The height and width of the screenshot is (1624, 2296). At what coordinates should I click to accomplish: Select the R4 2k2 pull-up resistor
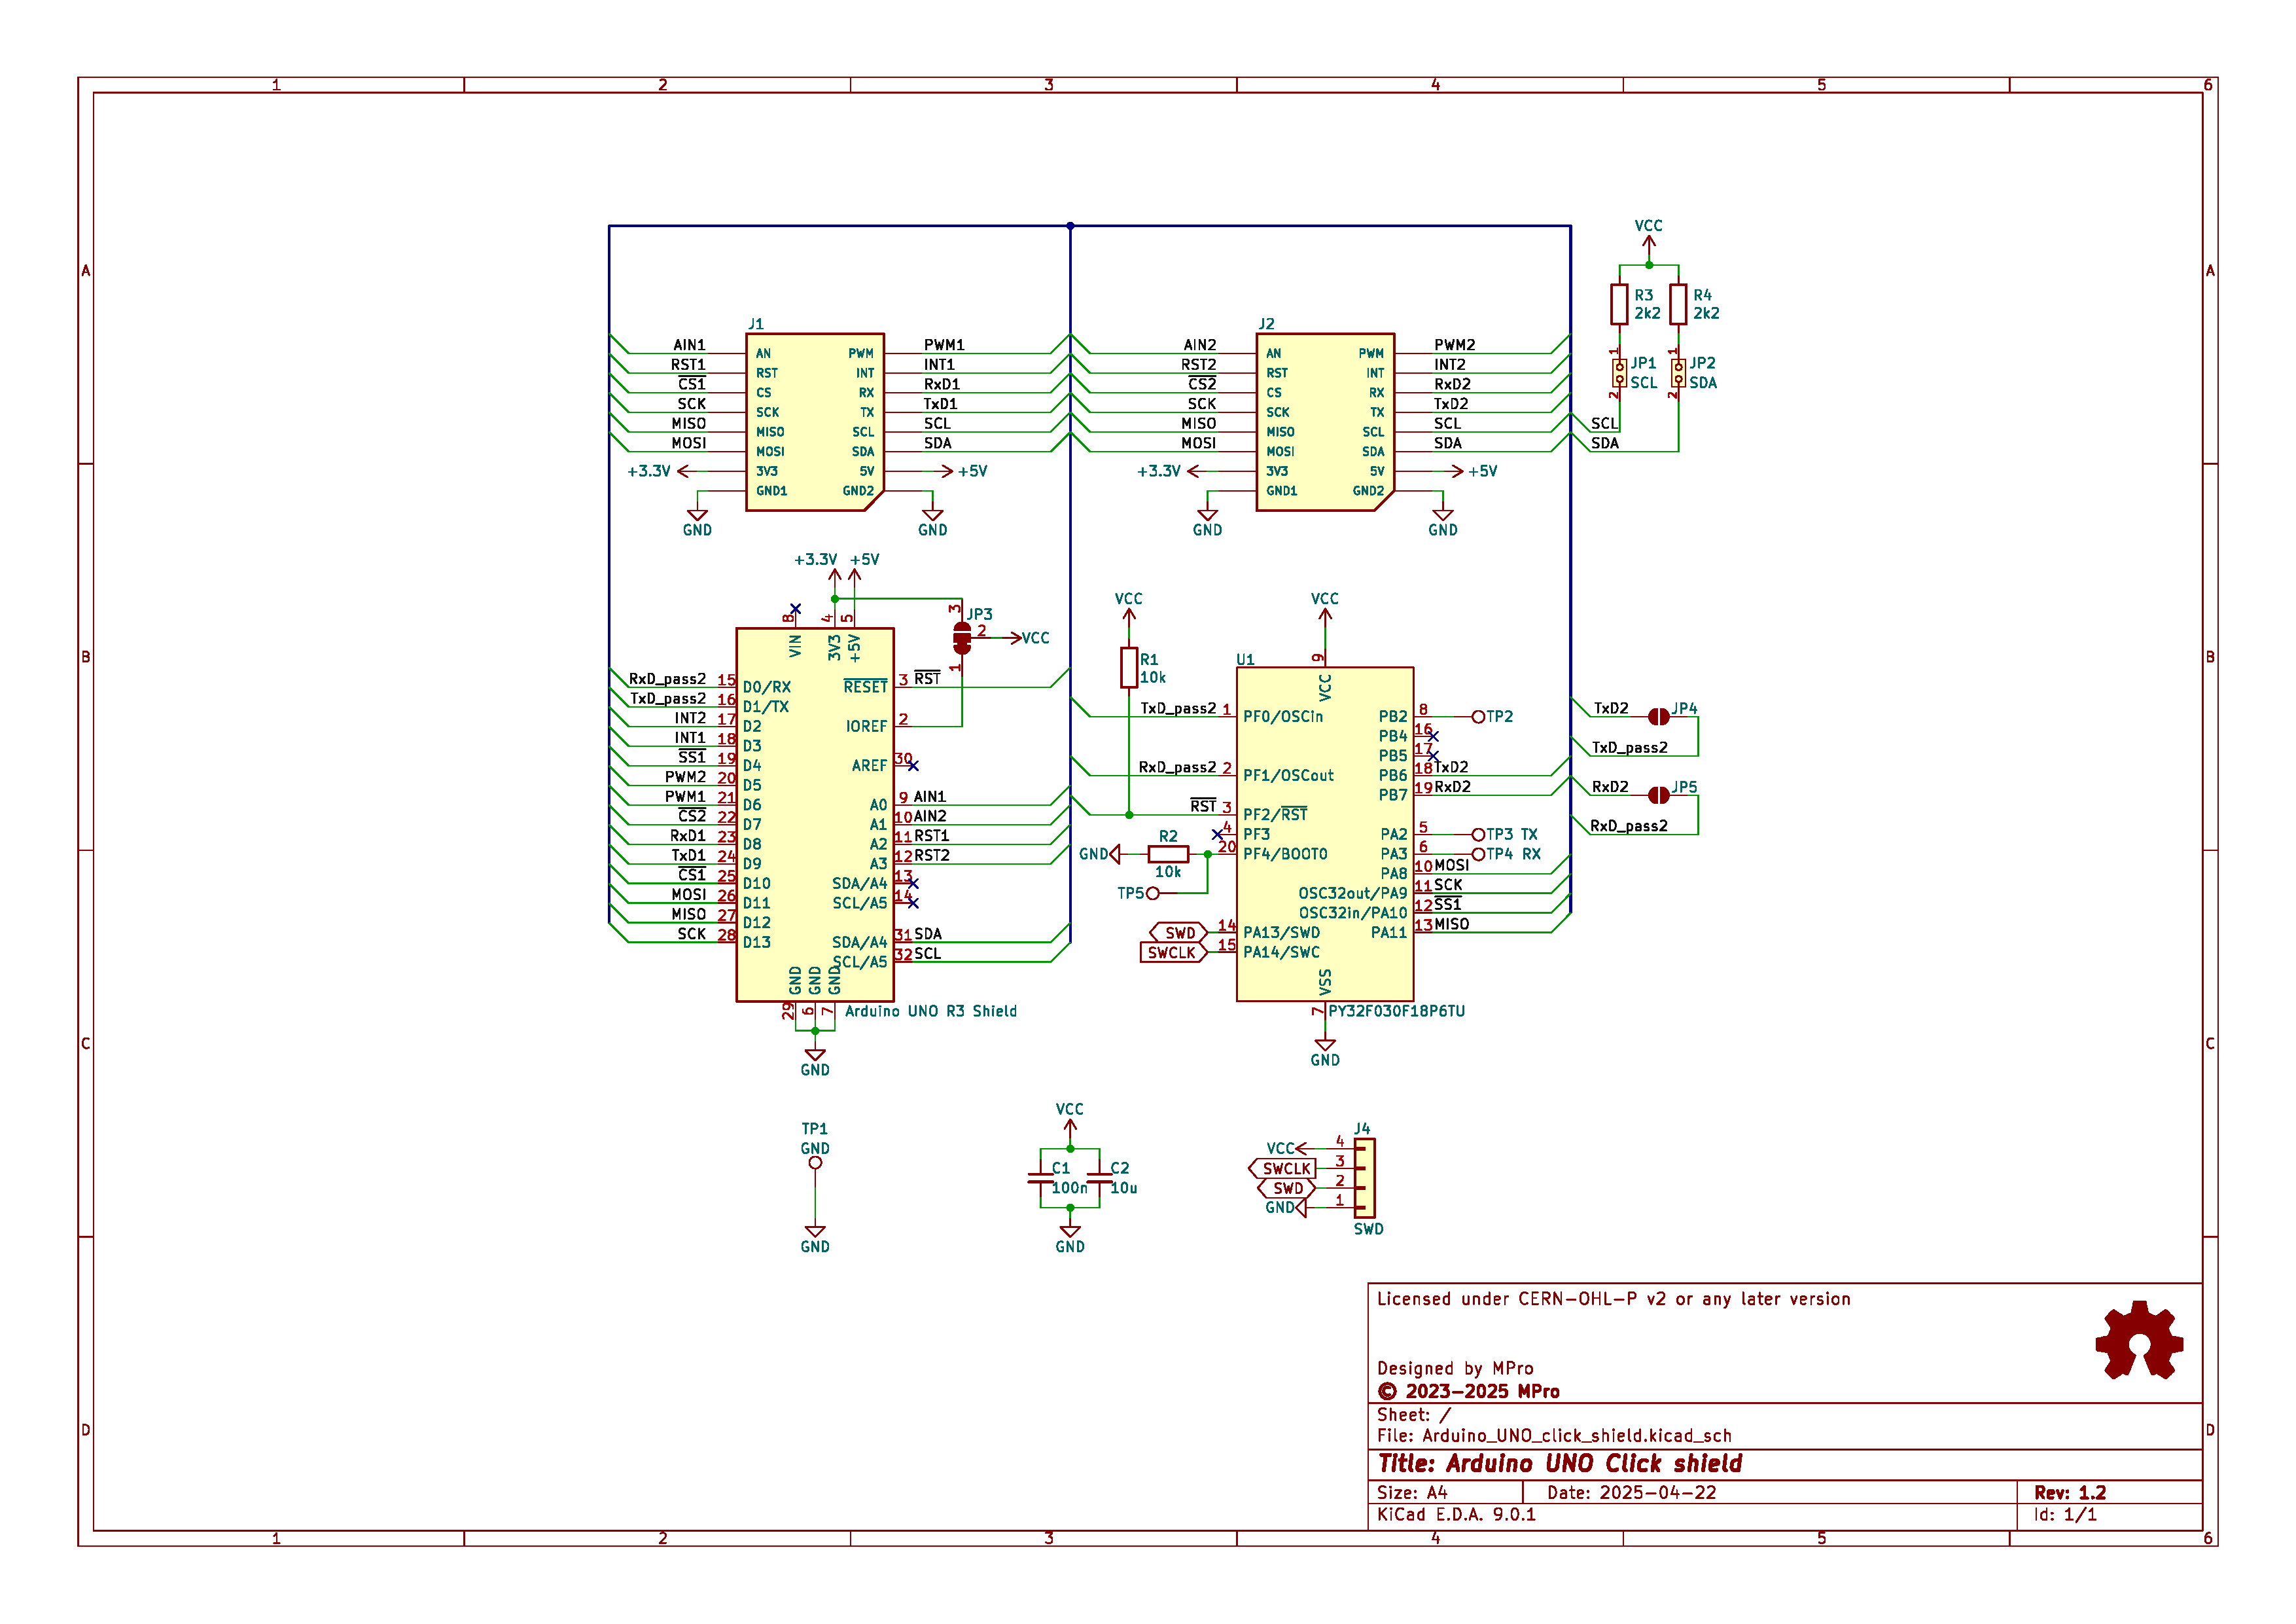click(1678, 304)
